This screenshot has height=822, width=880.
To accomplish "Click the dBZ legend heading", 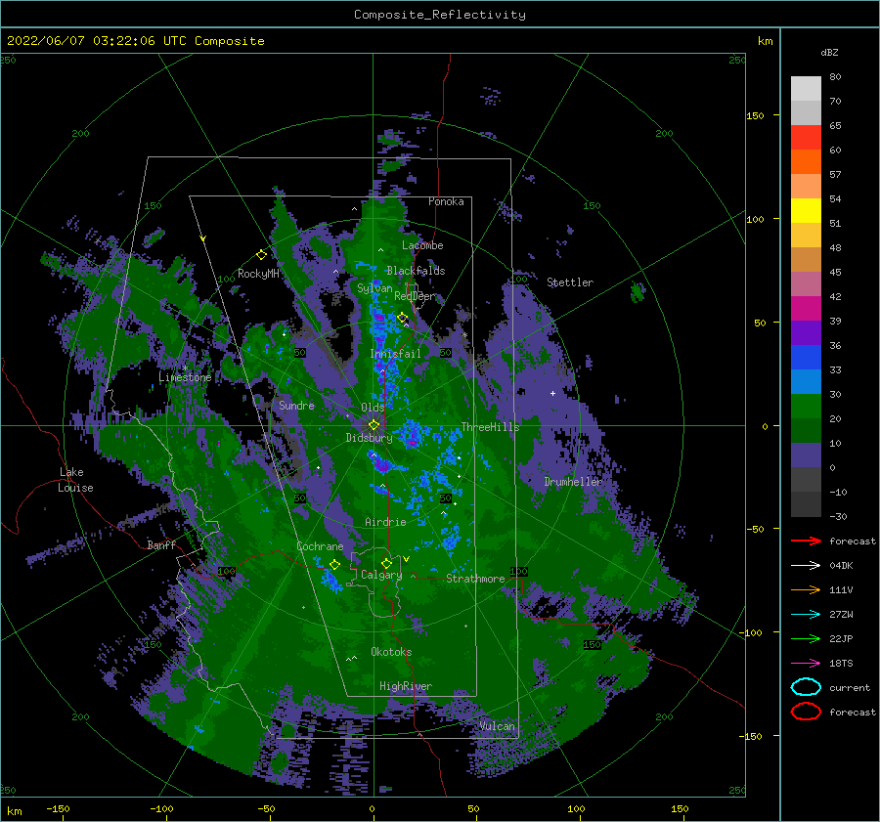I will 829,52.
